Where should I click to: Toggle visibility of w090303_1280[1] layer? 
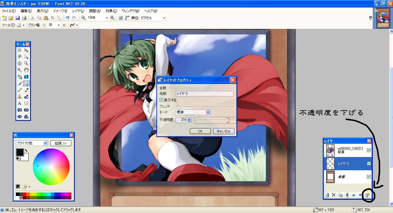tap(369, 150)
